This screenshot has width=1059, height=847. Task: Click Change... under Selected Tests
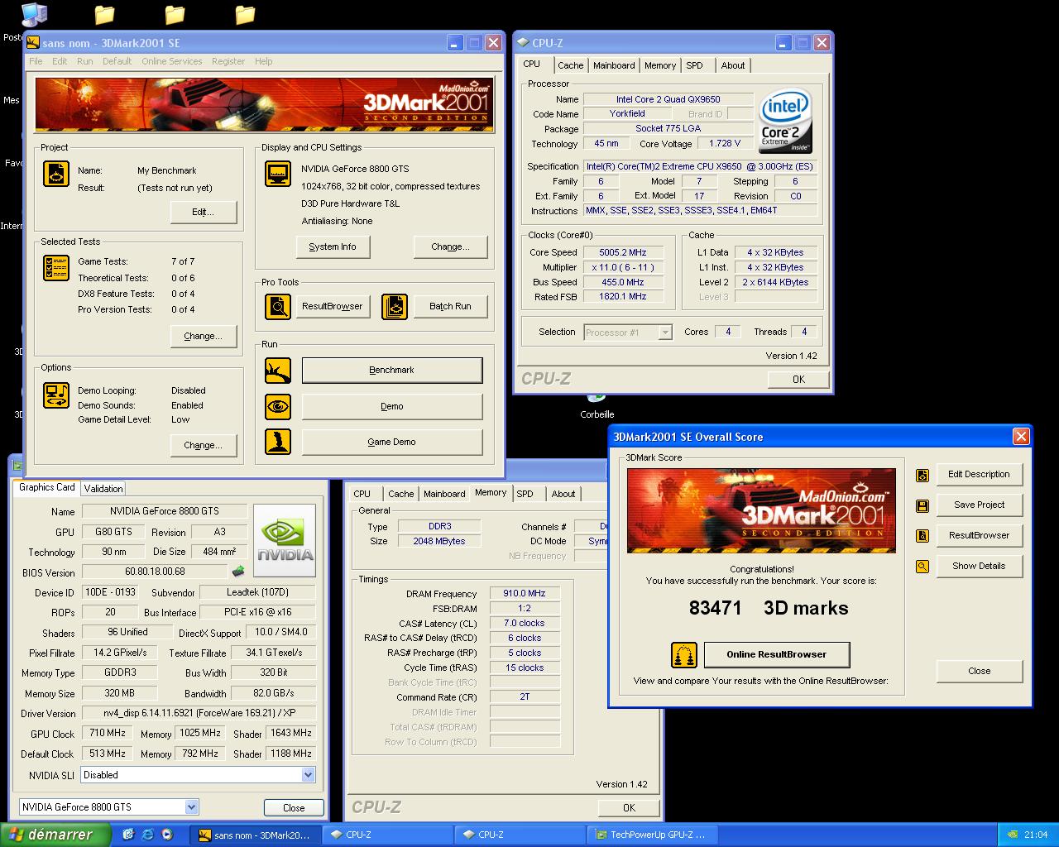(x=204, y=337)
